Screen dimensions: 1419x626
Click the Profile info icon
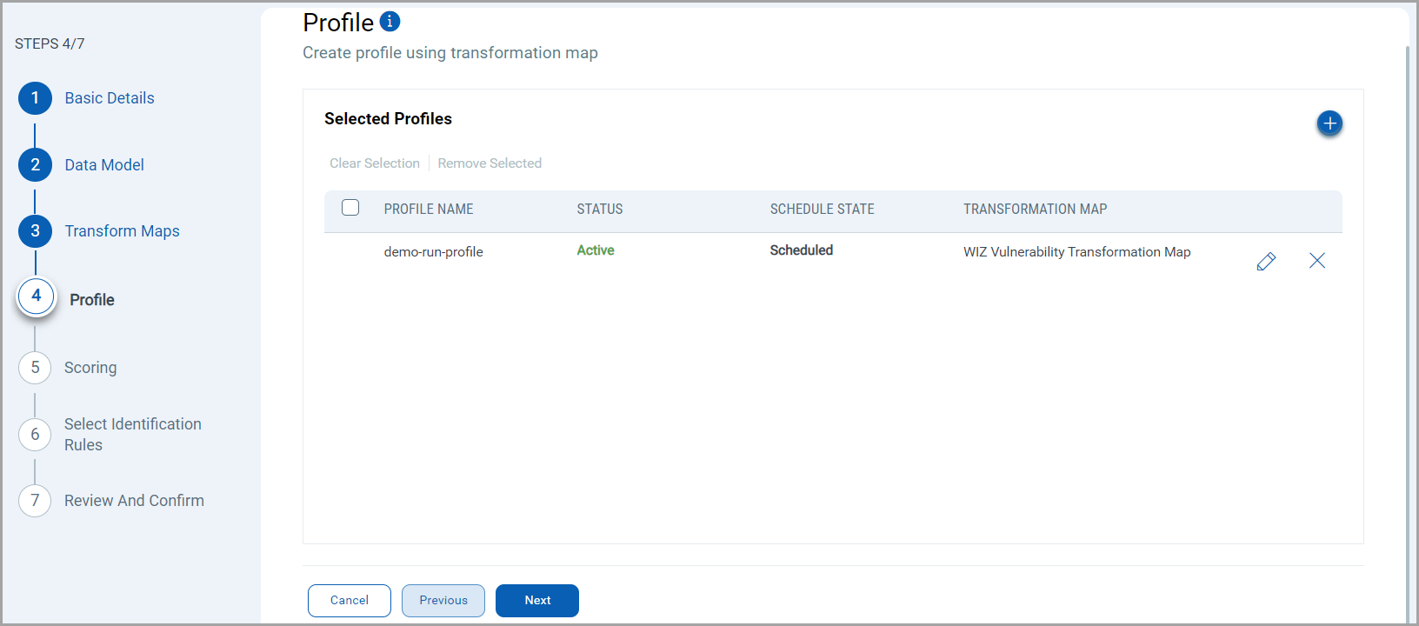tap(390, 22)
